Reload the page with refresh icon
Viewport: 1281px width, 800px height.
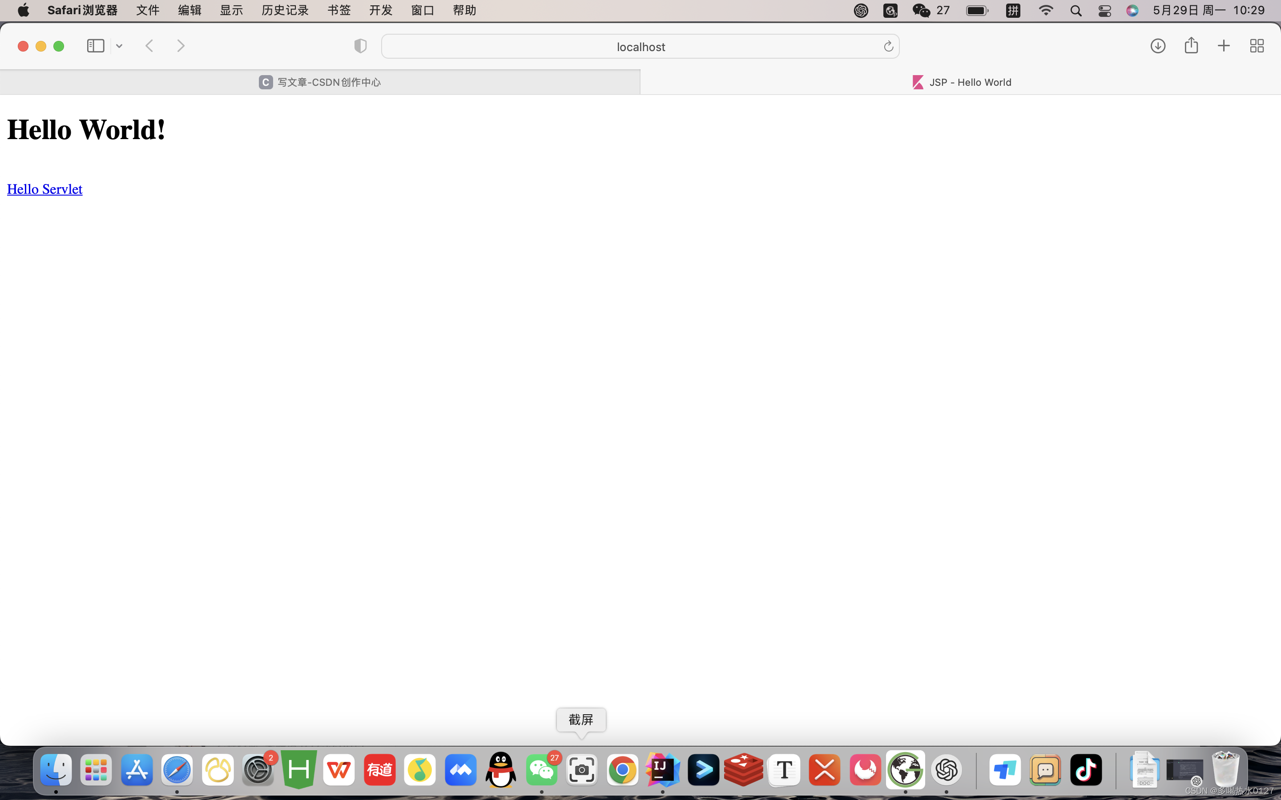coord(888,47)
